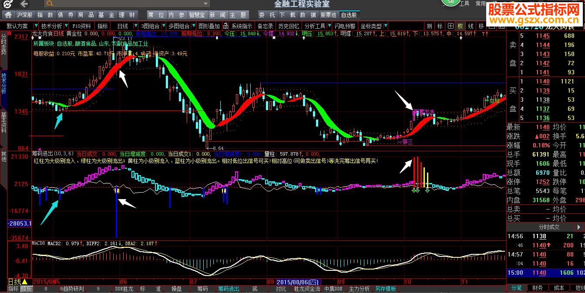Click the 标 marker tool icon
585x293 pixels.
click(440, 26)
